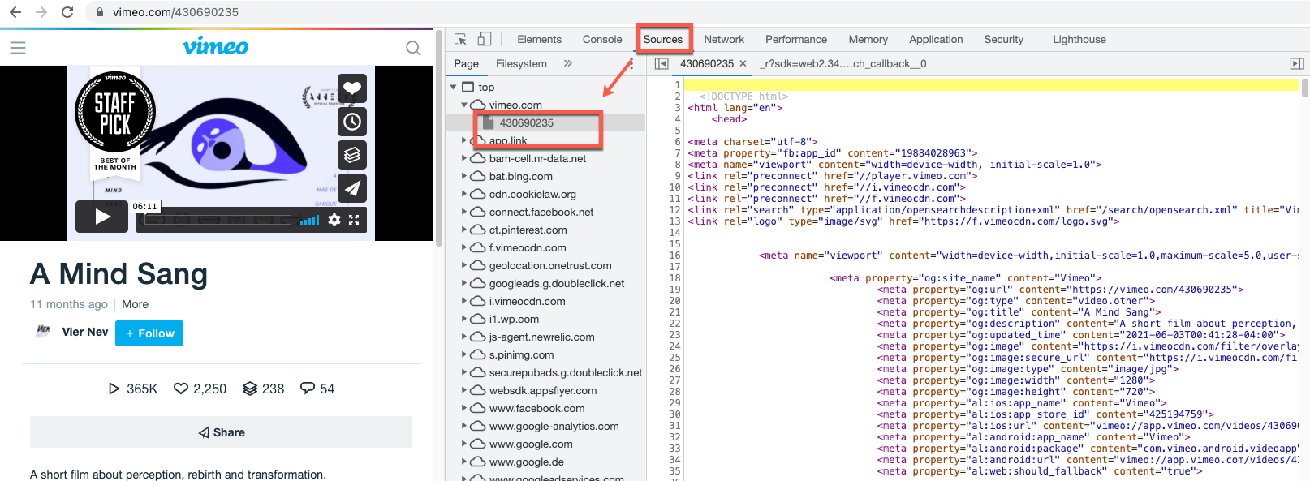Open video settings gear icon
Screen dimensions: 1310x481
[x=334, y=220]
